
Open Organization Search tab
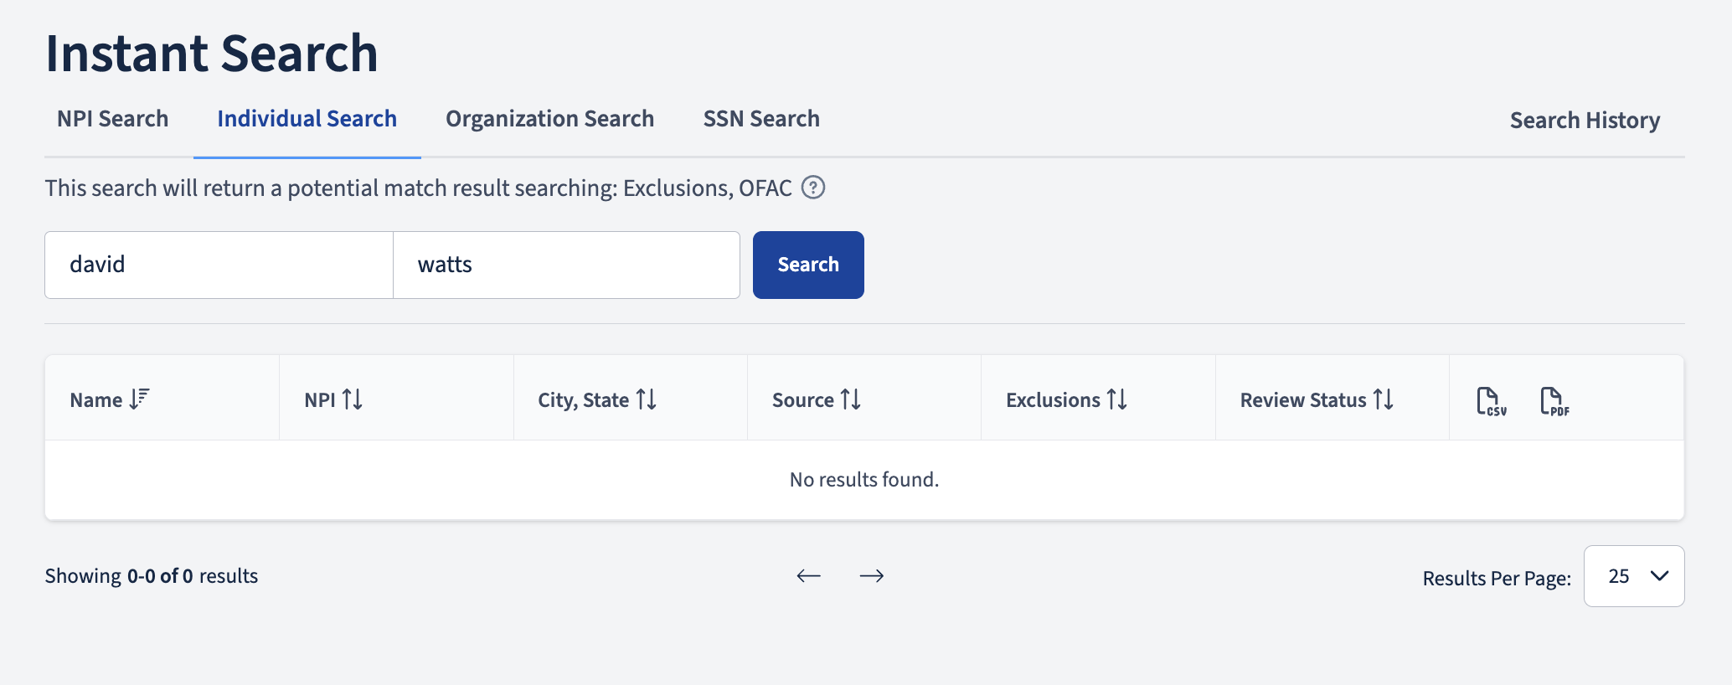click(x=550, y=119)
